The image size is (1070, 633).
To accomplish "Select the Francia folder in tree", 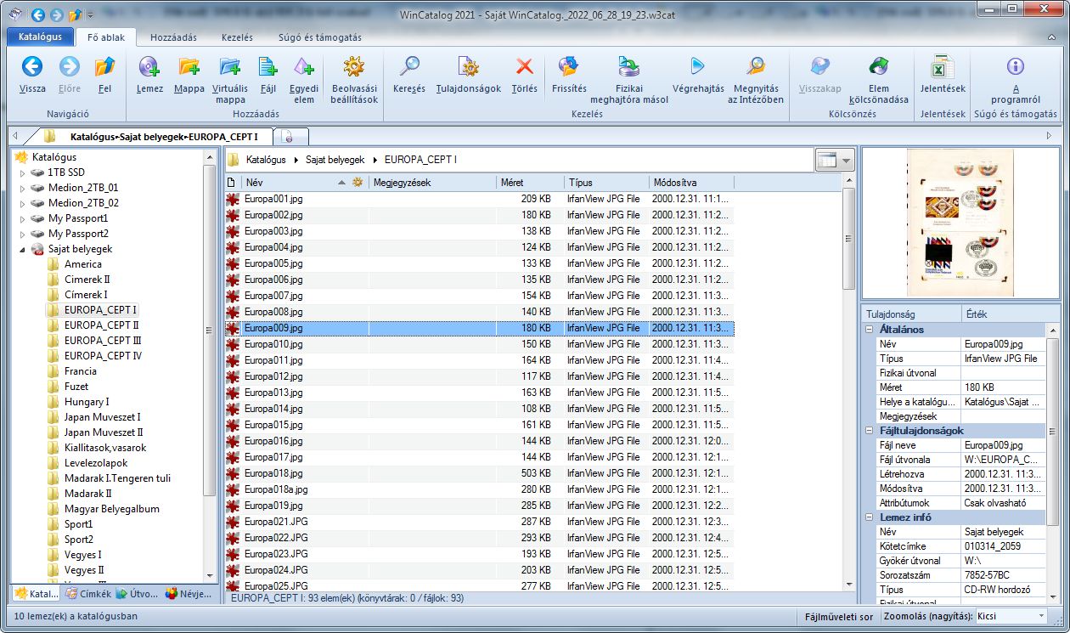I will pos(81,371).
